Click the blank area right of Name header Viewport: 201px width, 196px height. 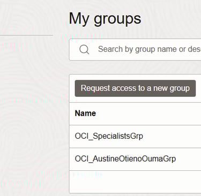click(x=148, y=114)
